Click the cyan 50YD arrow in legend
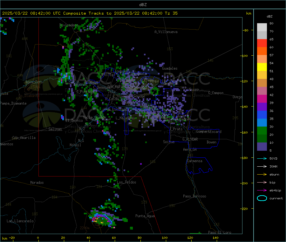 point(262,158)
